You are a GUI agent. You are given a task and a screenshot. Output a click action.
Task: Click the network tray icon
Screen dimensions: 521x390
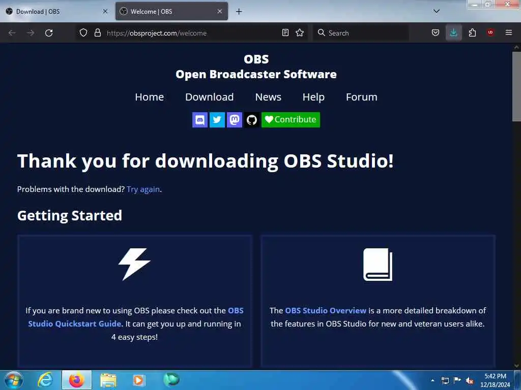pyautogui.click(x=445, y=381)
